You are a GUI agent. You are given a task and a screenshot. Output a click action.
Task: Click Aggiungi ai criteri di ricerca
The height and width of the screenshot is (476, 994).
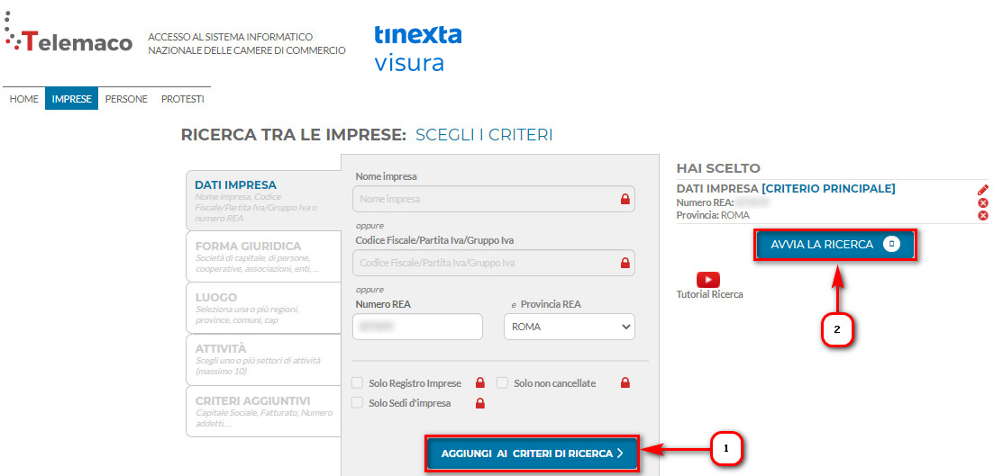click(533, 454)
